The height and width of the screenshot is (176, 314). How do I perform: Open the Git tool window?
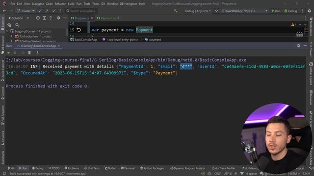coord(11,168)
